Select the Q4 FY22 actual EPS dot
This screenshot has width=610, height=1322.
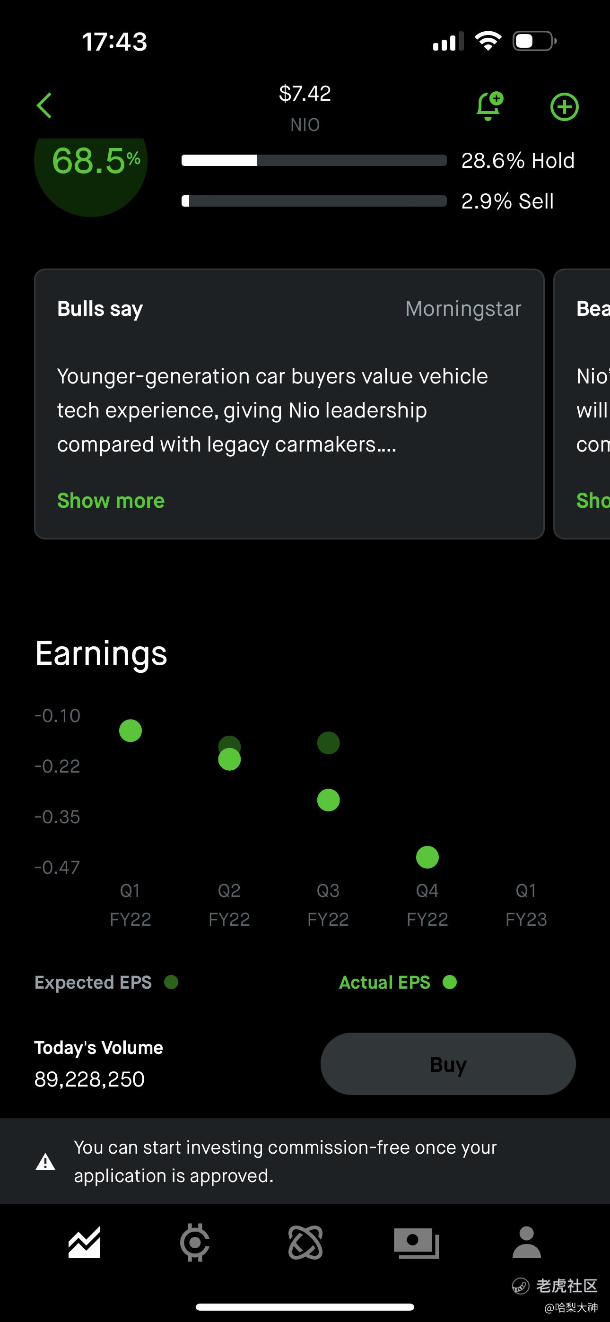(427, 857)
